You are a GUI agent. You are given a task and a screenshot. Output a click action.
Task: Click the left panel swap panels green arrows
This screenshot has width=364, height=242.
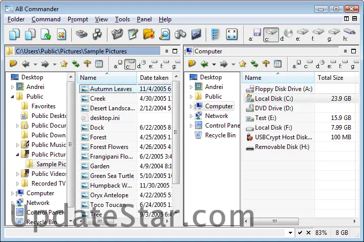[75, 64]
